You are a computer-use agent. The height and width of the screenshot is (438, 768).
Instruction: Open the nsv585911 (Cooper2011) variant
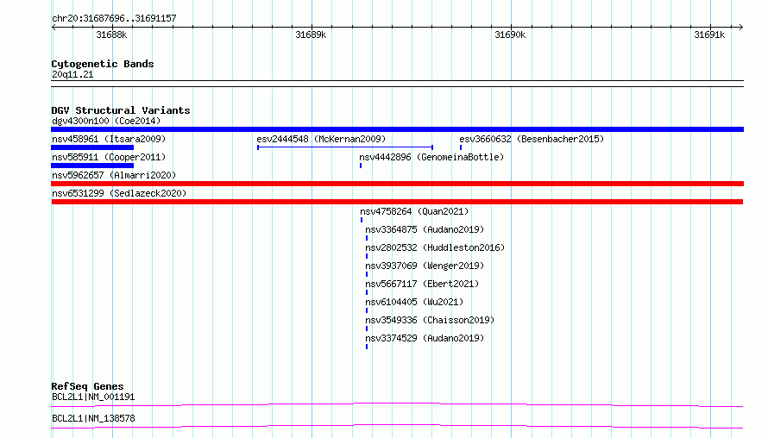(x=109, y=157)
